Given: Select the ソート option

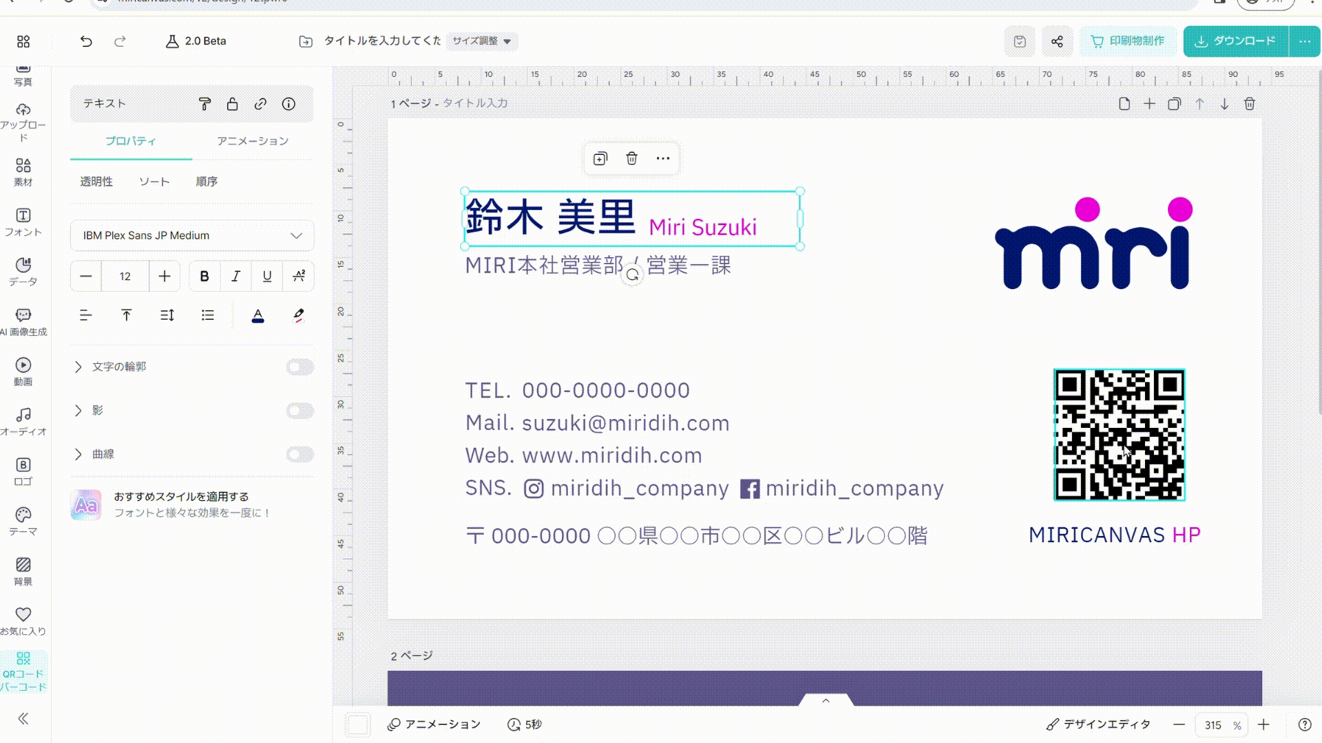Looking at the screenshot, I should click(154, 182).
